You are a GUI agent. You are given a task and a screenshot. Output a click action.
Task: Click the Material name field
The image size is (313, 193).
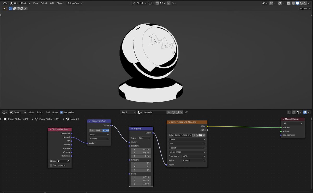(x=155, y=112)
